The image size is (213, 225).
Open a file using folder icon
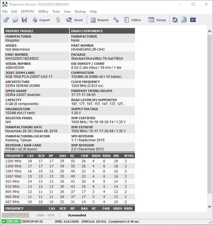coord(15,20)
